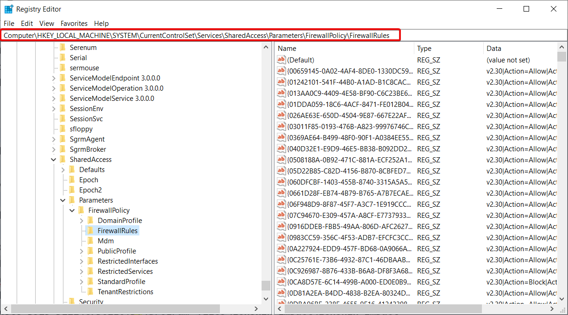Collapse the FirewallPolicy key
Viewport: 568px width, 315px height.
(72, 210)
